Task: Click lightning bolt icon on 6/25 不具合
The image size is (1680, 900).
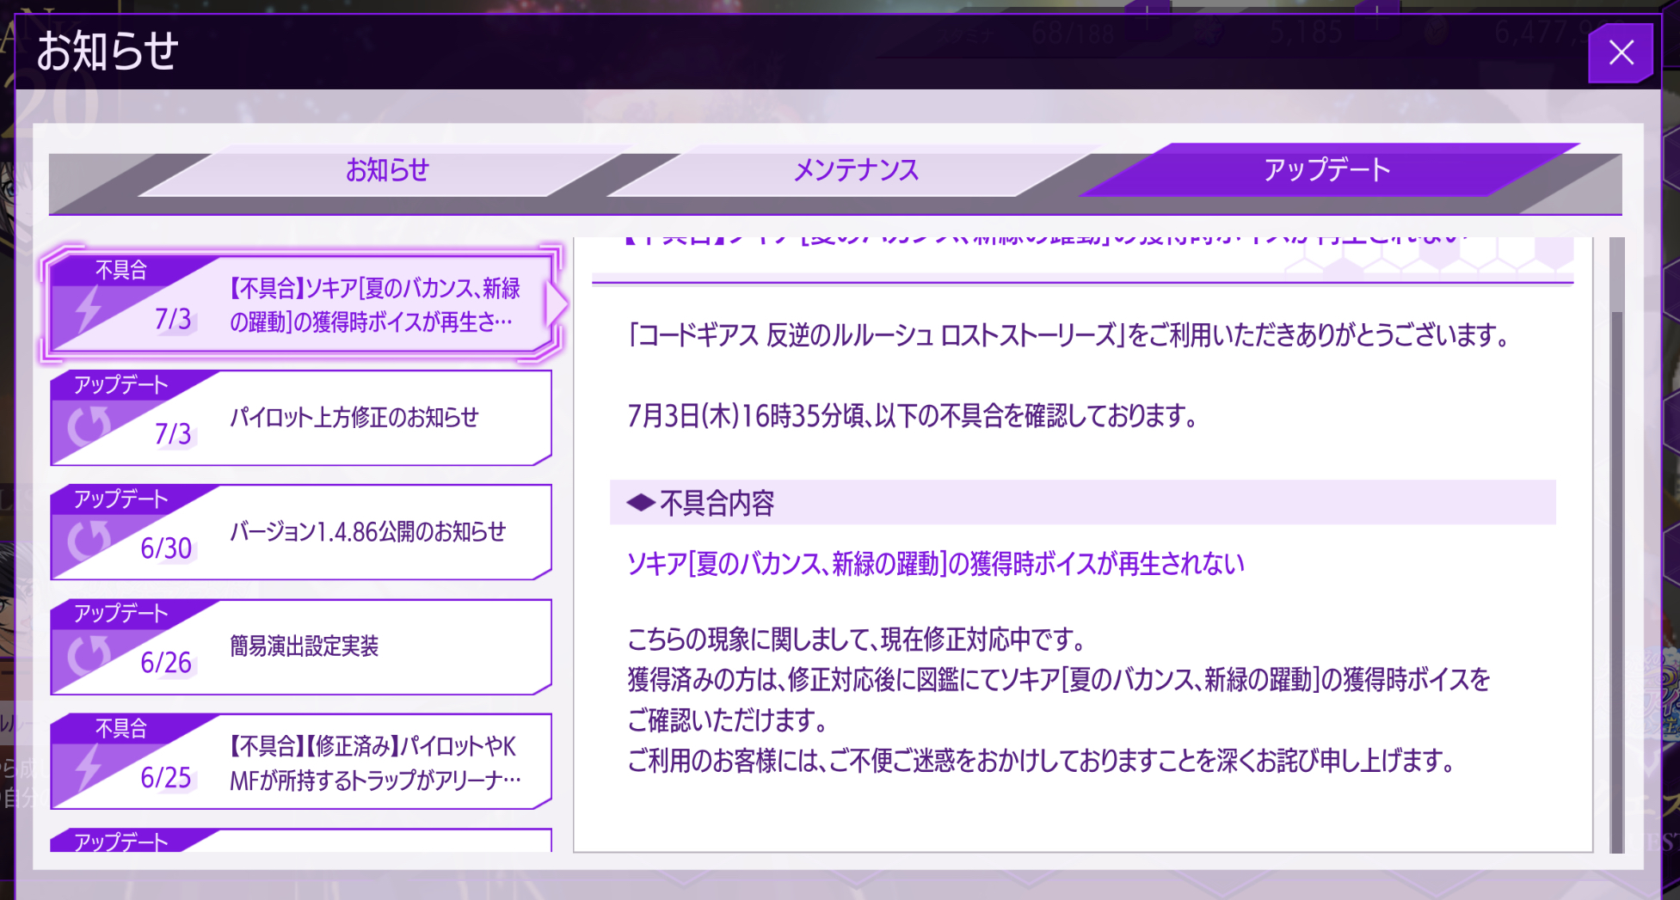Action: point(88,768)
